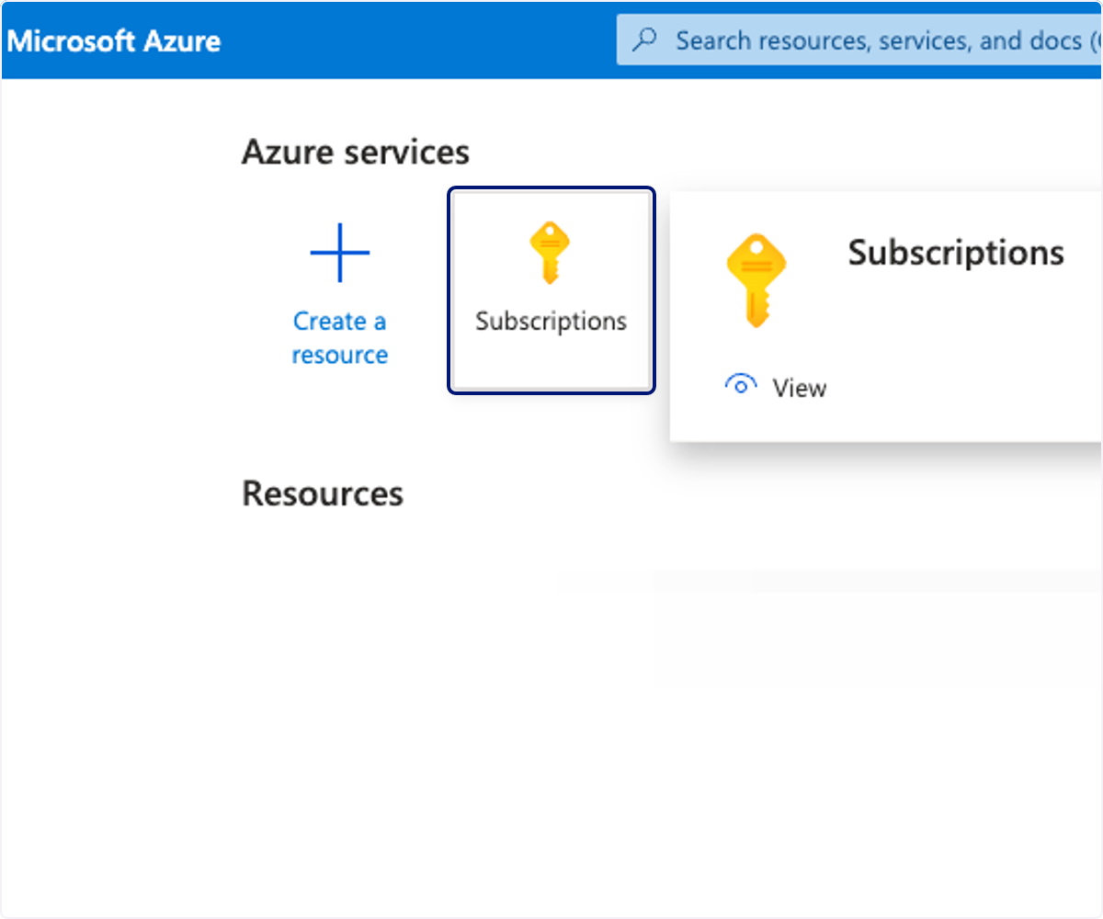The image size is (1103, 919).
Task: Click Subscriptions heading in the popup card
Action: tap(956, 253)
